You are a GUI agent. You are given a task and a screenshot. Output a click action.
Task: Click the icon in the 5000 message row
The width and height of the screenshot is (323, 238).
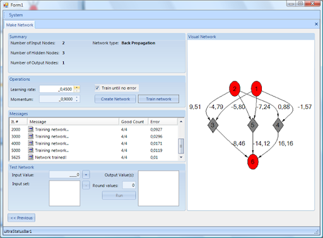coord(31,150)
